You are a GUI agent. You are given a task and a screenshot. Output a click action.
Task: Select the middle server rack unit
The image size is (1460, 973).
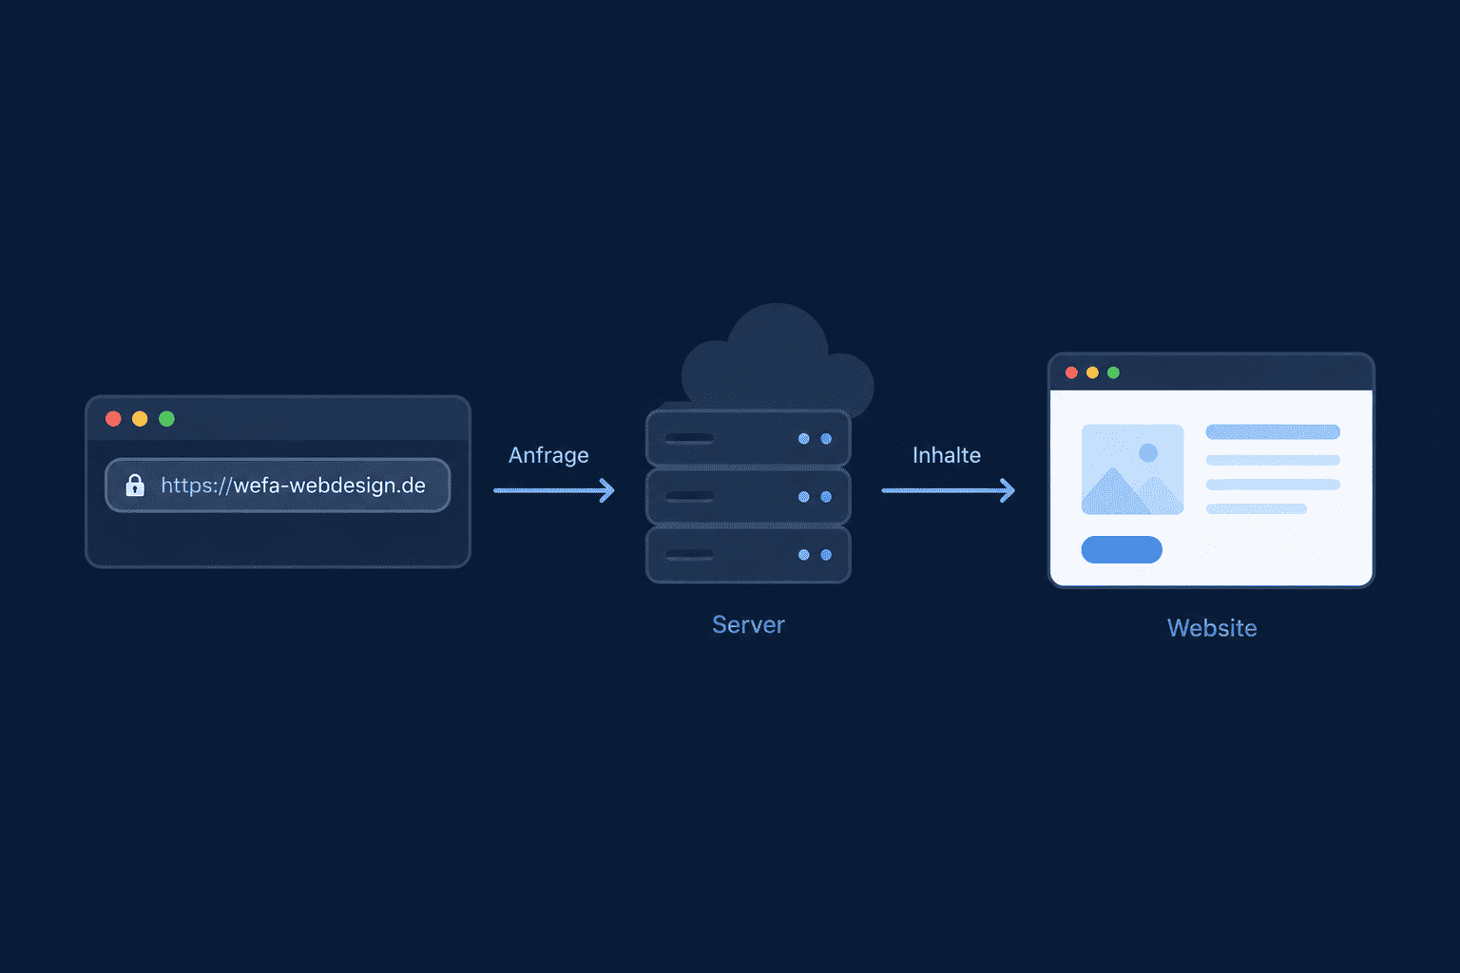tap(748, 496)
